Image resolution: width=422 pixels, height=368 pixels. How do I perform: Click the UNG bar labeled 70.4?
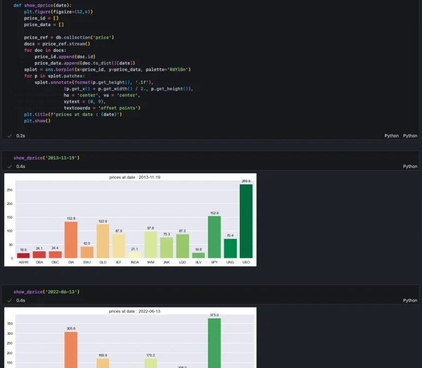pos(230,249)
